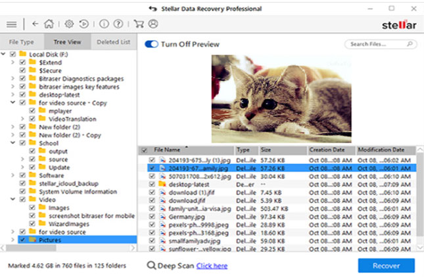Collapse the for video source - Copy node
The width and height of the screenshot is (424, 277).
[12, 103]
